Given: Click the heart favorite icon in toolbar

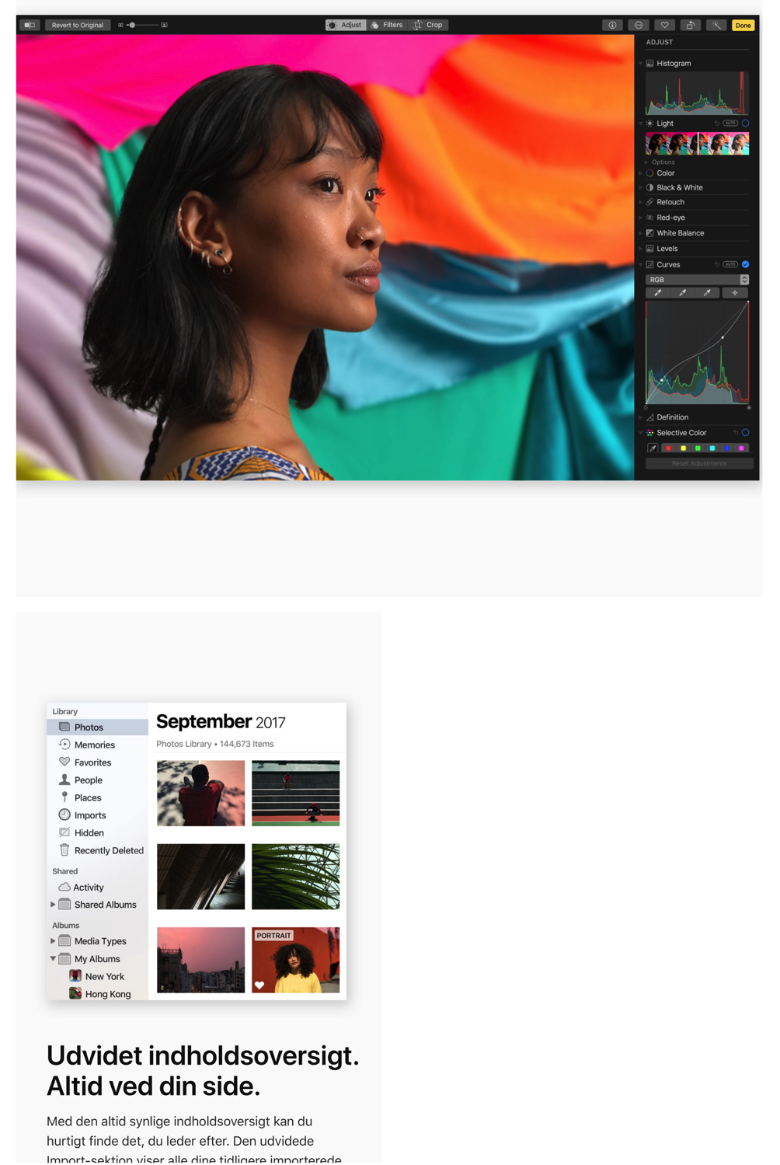Looking at the screenshot, I should (664, 25).
